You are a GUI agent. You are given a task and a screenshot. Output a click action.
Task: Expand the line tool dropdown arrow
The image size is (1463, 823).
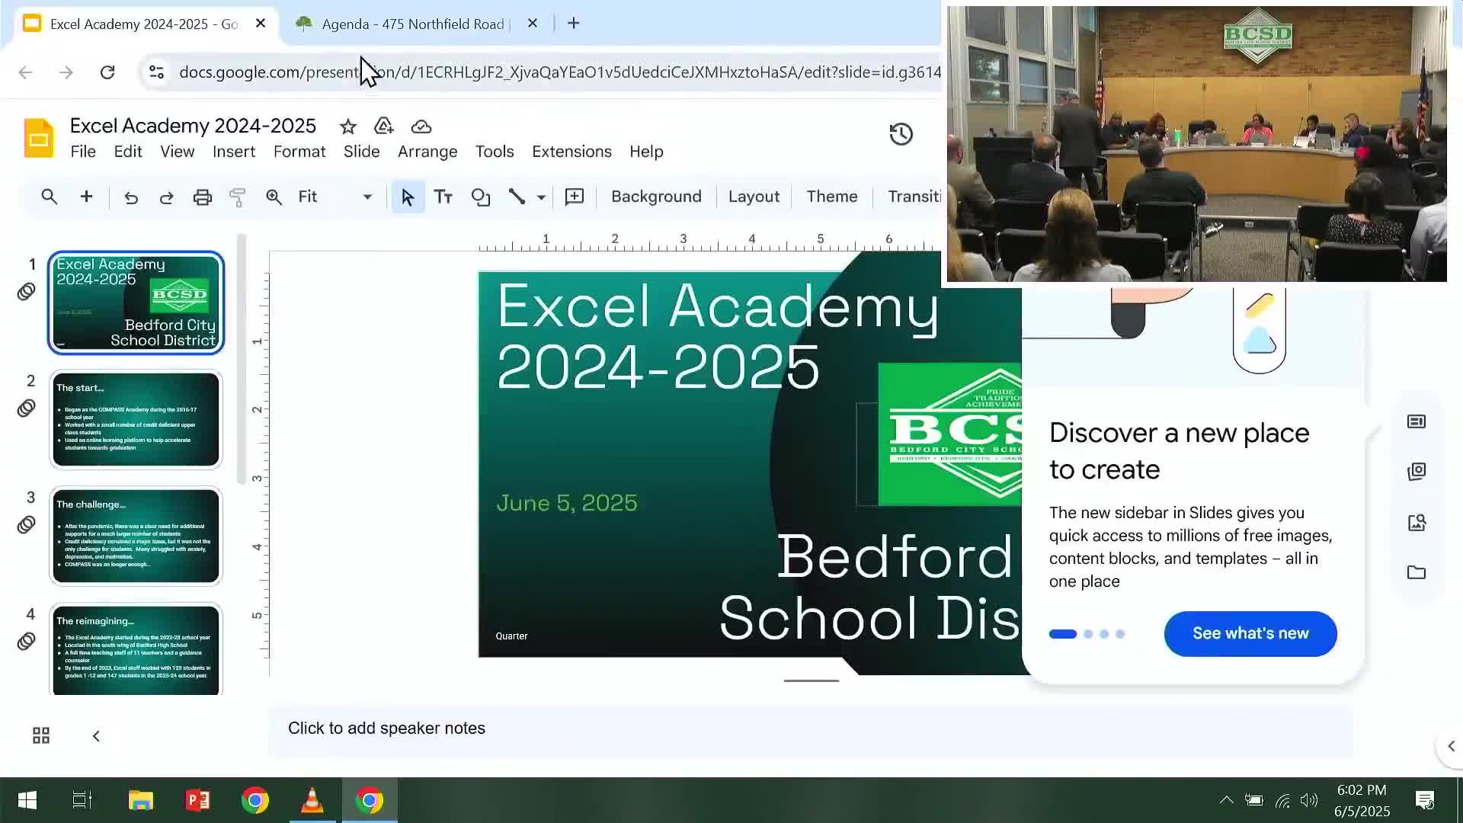(541, 197)
